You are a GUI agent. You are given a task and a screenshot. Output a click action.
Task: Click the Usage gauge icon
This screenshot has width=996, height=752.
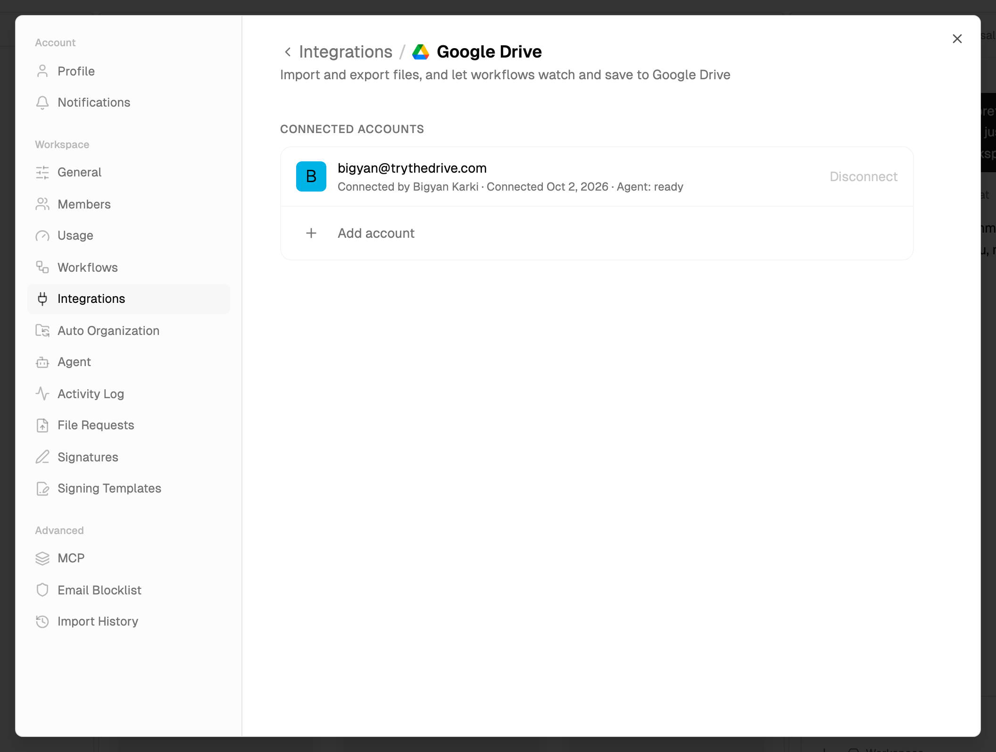pyautogui.click(x=42, y=235)
